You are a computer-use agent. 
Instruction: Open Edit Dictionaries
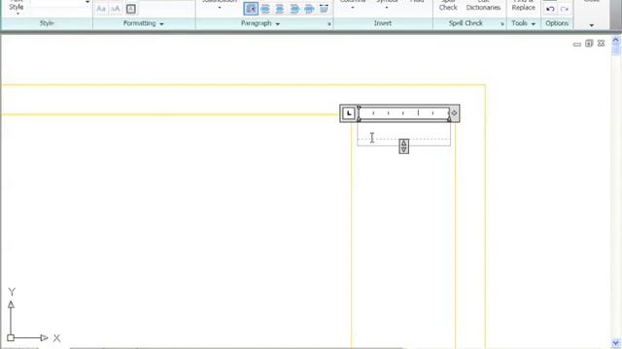(483, 5)
